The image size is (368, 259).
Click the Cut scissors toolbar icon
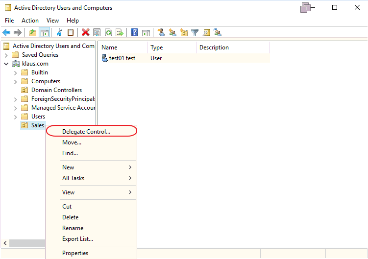point(59,33)
